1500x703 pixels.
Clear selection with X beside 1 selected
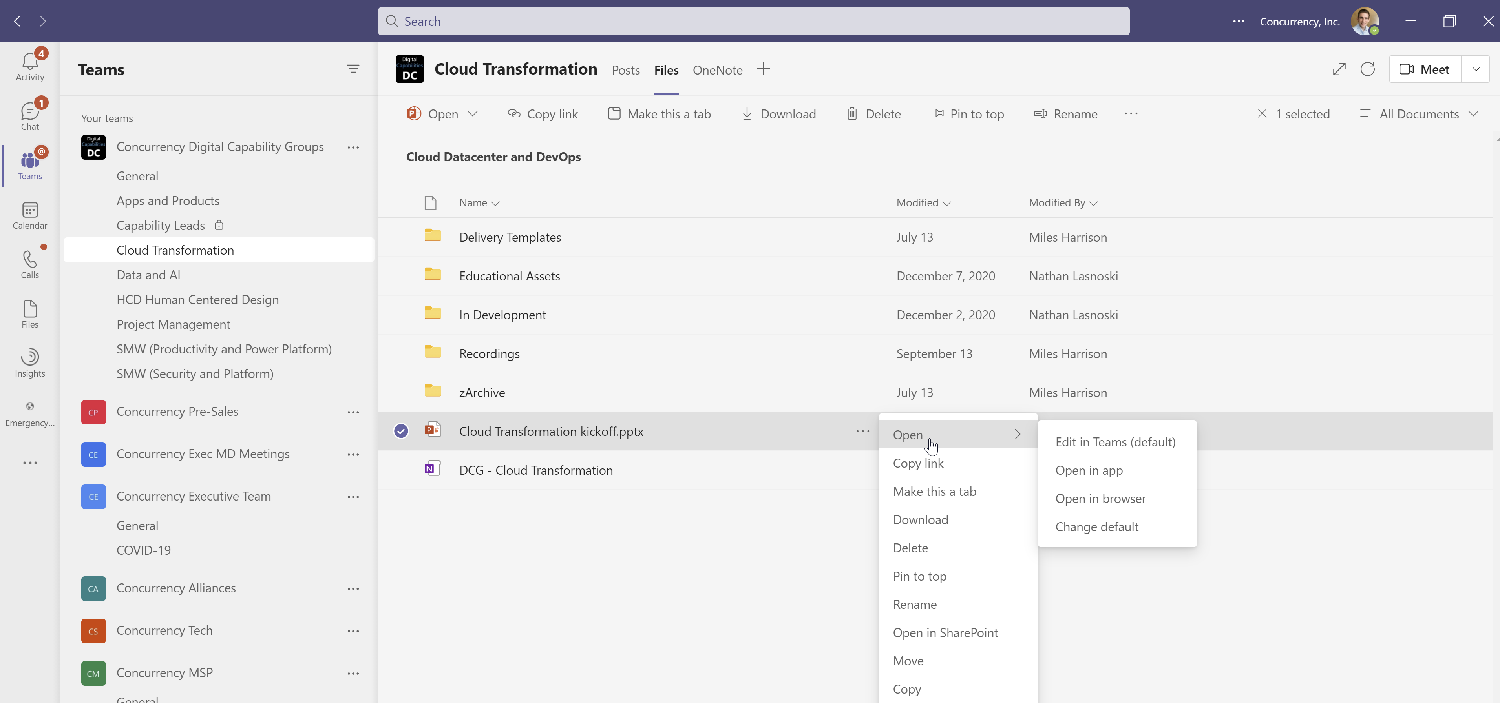pyautogui.click(x=1262, y=113)
